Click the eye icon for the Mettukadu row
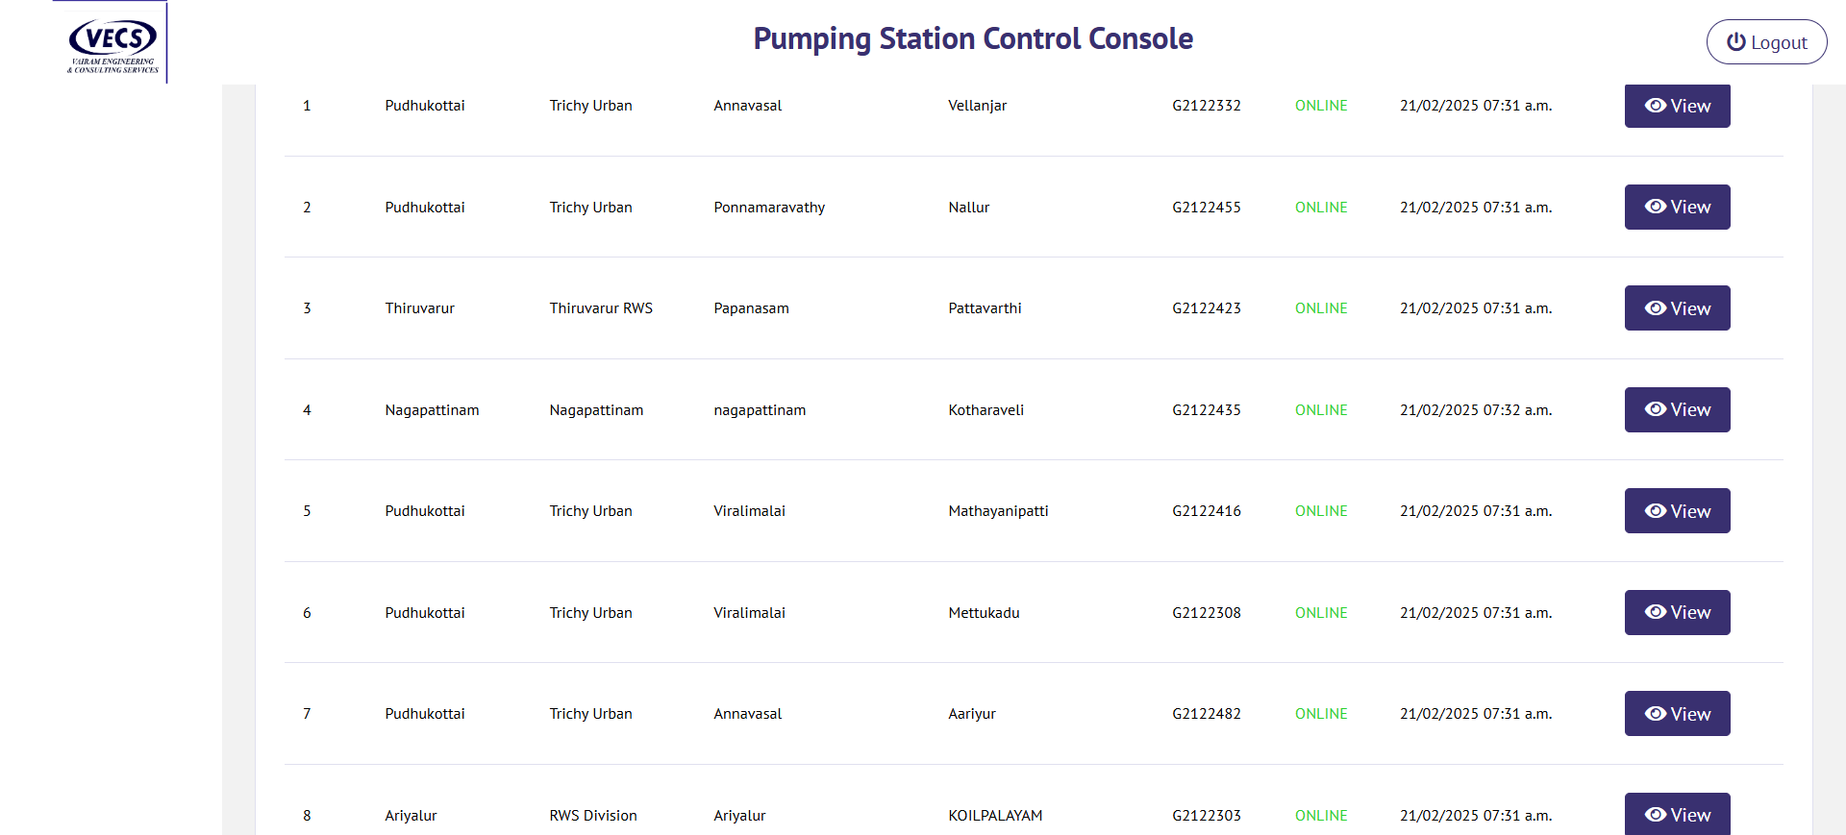 pyautogui.click(x=1655, y=612)
